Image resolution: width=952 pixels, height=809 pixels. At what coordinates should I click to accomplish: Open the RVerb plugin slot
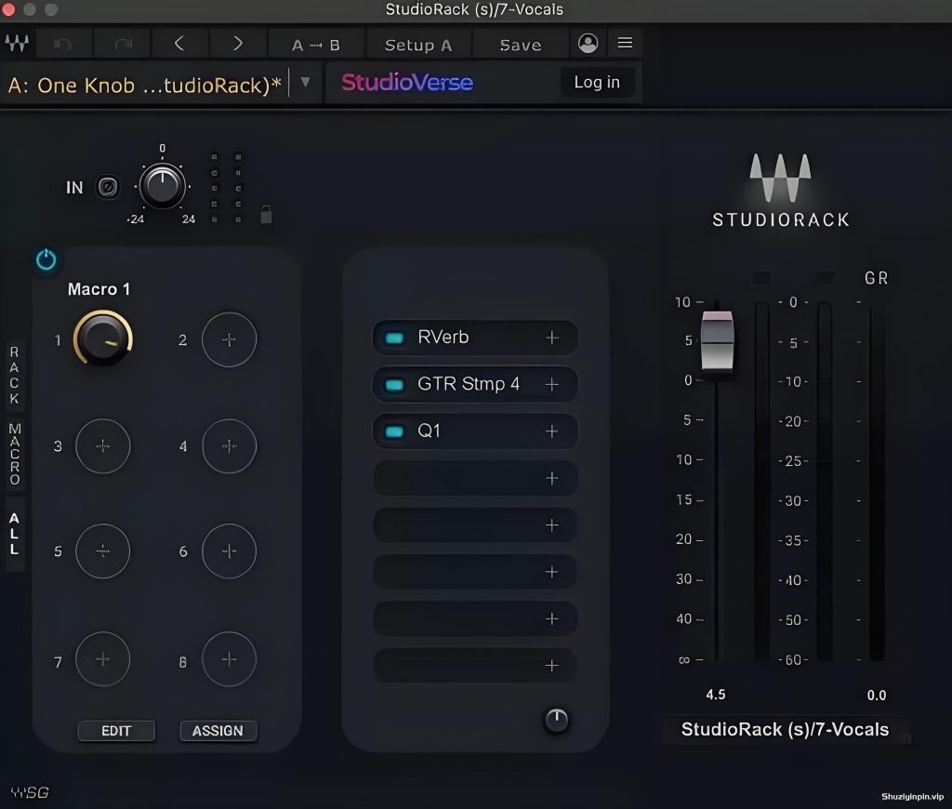pyautogui.click(x=475, y=338)
